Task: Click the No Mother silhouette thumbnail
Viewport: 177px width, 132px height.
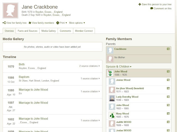Action: 110,59
